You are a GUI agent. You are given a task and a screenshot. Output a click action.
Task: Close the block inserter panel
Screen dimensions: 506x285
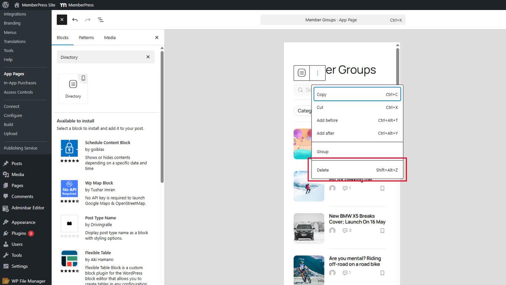(157, 37)
